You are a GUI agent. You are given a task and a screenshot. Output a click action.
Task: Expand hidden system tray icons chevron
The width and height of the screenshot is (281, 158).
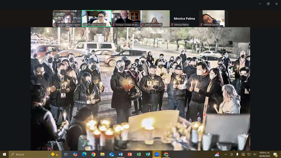(225, 154)
